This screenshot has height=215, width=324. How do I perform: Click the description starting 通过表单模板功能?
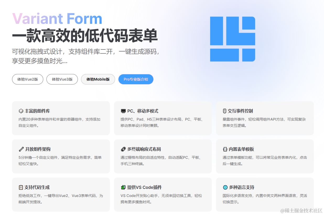coord(264,161)
